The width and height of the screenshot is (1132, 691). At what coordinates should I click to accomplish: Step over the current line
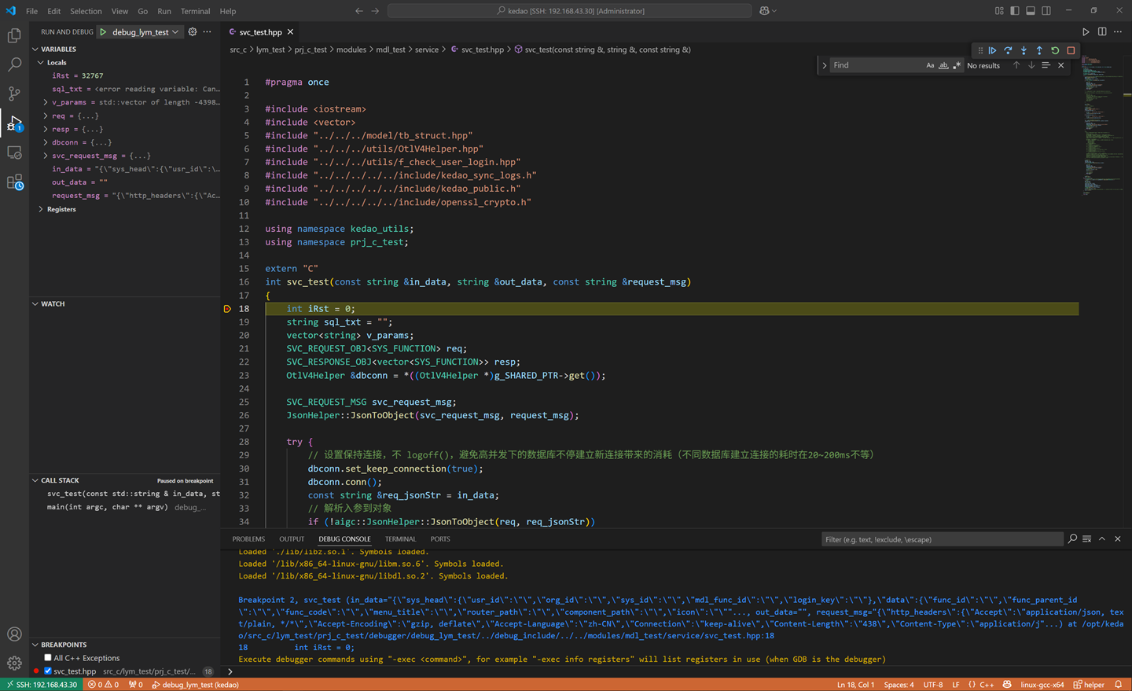click(1008, 50)
